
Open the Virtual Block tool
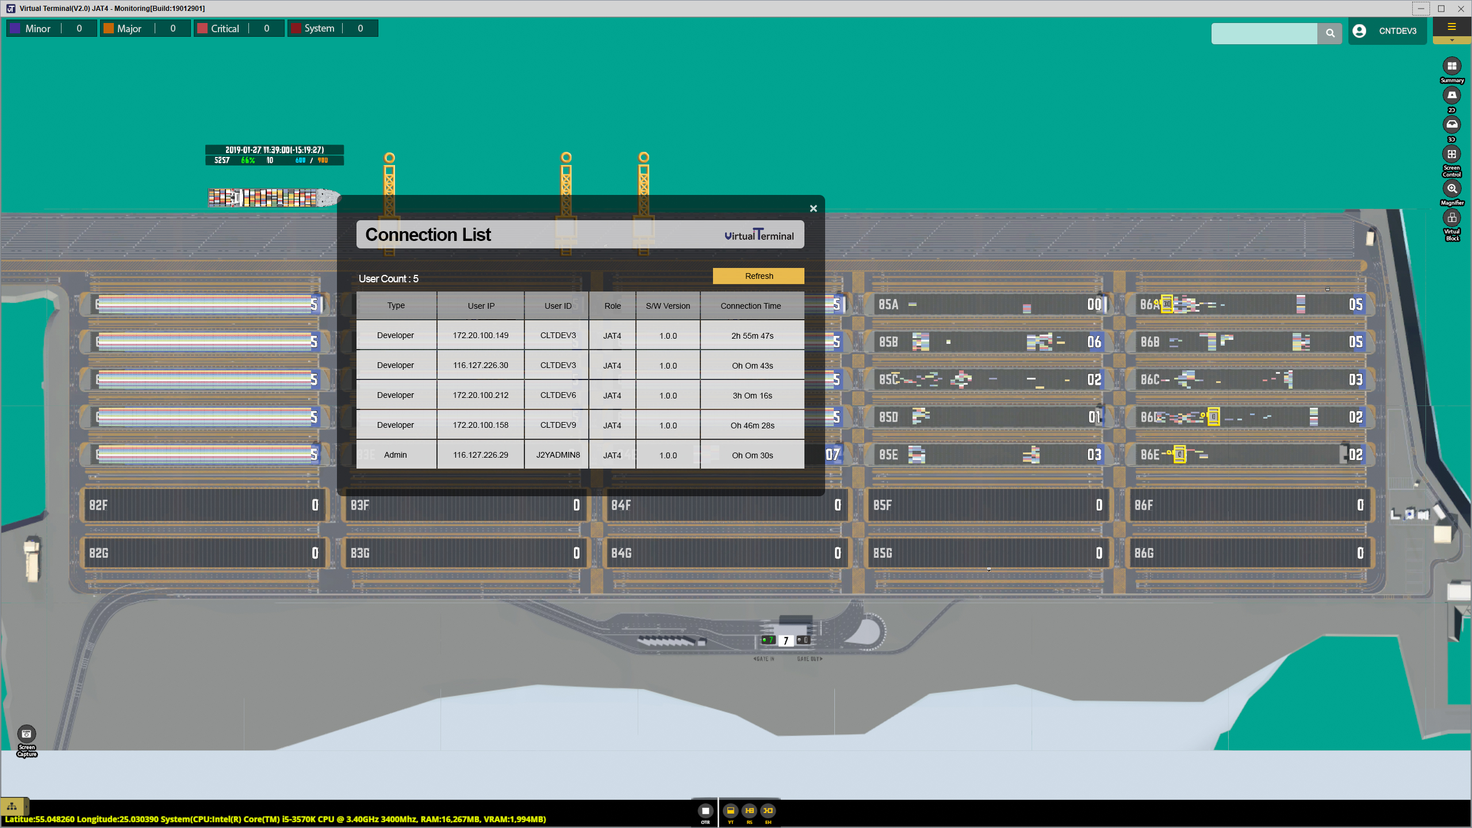pyautogui.click(x=1451, y=218)
